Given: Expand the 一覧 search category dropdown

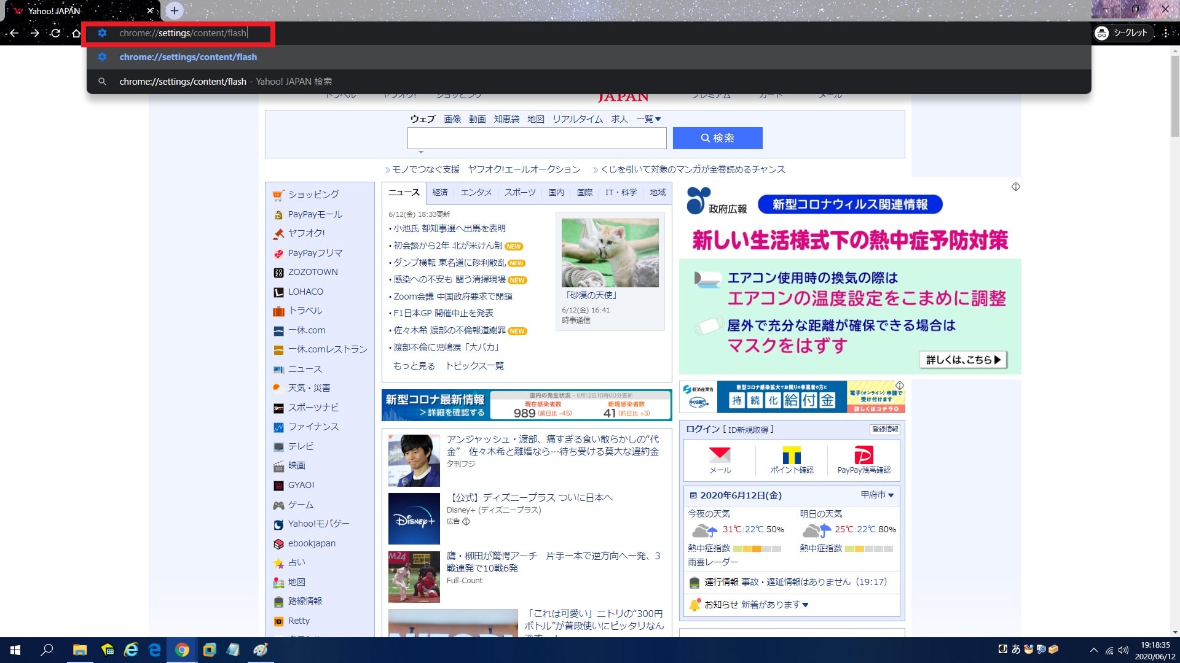Looking at the screenshot, I should pyautogui.click(x=648, y=119).
